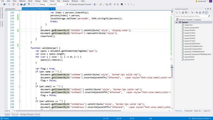Open the Error List panel tab
This screenshot has height=120, width=213.
(15, 114)
